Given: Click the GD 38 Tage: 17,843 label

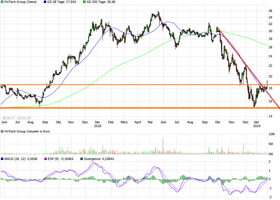Looking at the screenshot, I should click(x=61, y=2).
